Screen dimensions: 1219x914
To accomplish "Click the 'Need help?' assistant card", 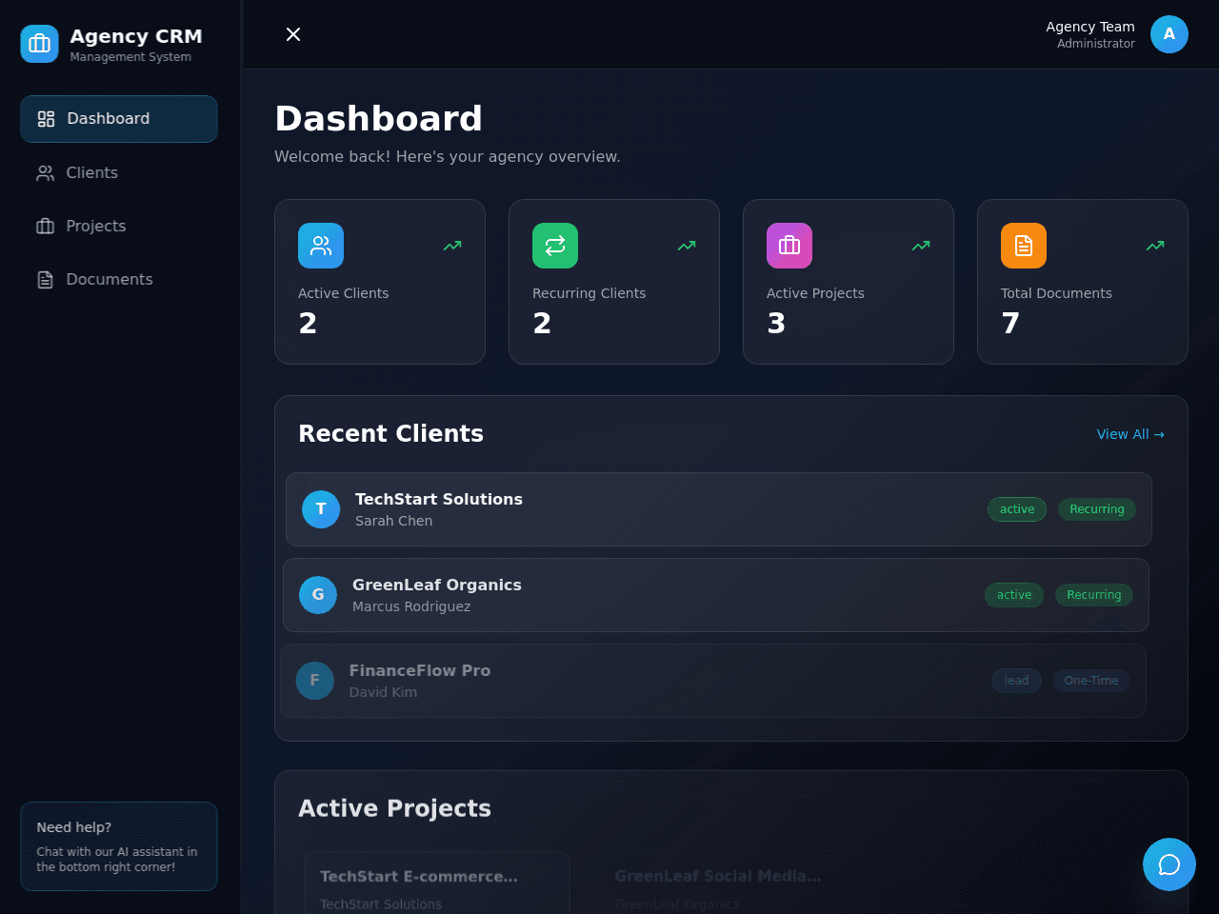I will pyautogui.click(x=119, y=846).
